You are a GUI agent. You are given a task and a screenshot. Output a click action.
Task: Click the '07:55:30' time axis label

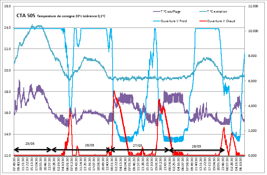(x=129, y=164)
